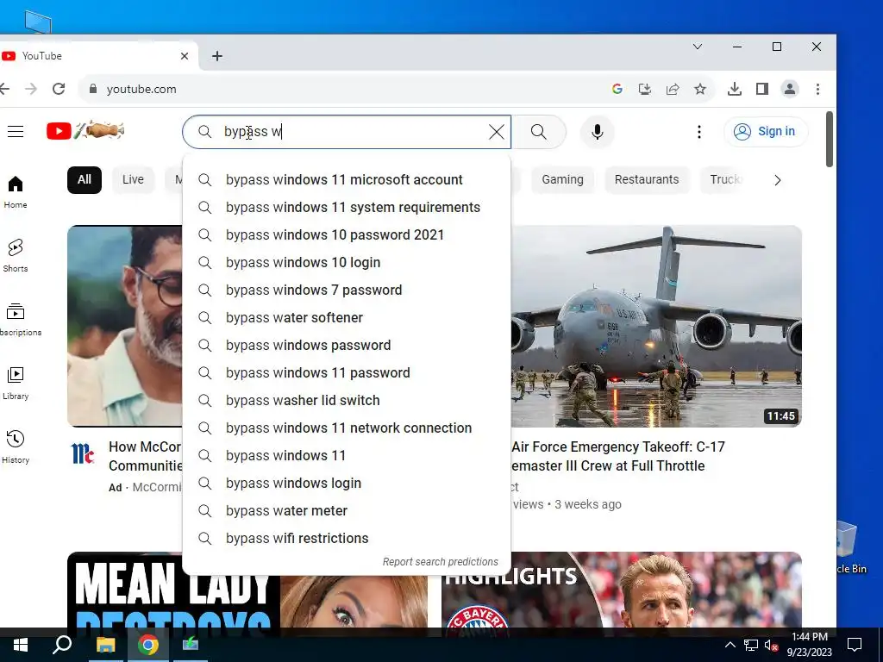
Task: Click the magnifier search button
Action: pos(538,132)
